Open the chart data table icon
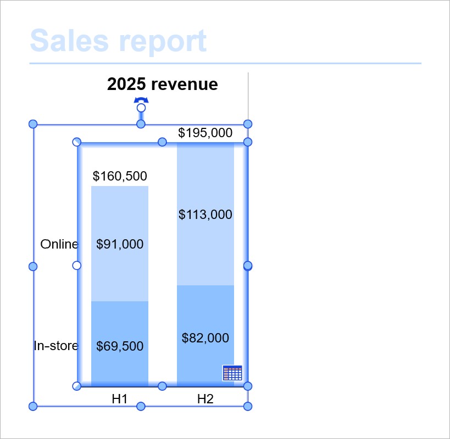The width and height of the screenshot is (450, 439). point(232,373)
